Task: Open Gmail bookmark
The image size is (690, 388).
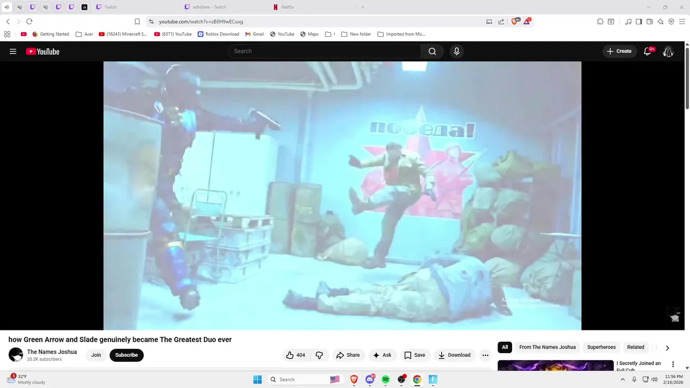Action: click(254, 34)
